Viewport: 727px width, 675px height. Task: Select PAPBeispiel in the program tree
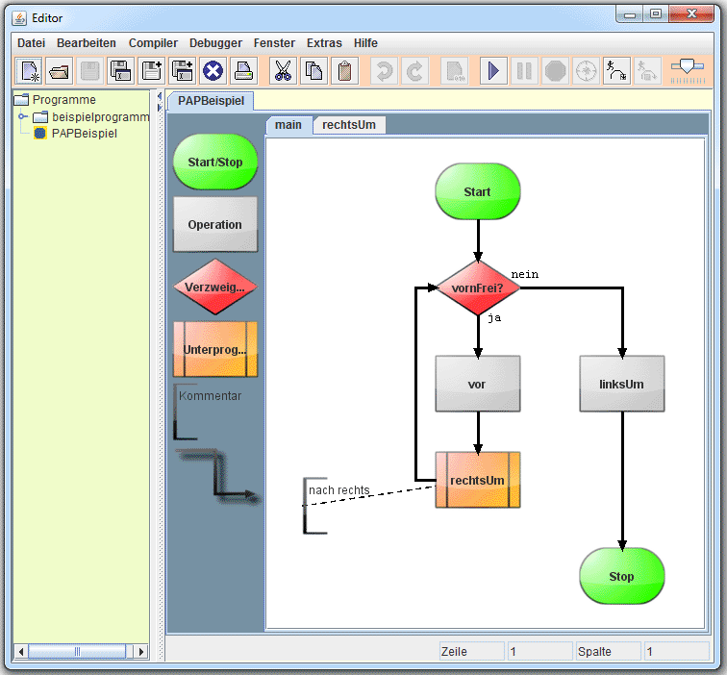(x=84, y=134)
